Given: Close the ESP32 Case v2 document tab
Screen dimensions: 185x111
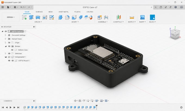Looking at the screenshot, I should click(151, 7).
